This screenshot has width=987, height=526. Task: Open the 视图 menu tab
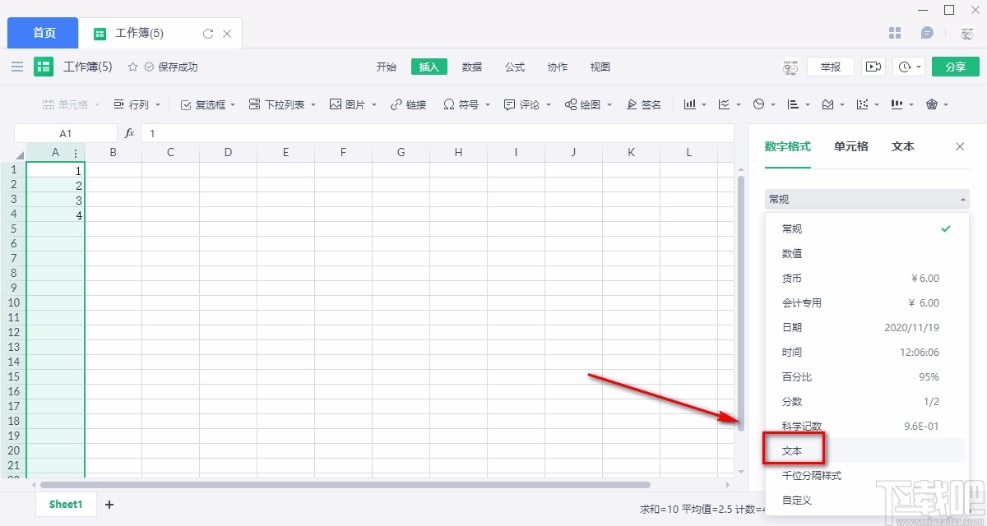[600, 67]
